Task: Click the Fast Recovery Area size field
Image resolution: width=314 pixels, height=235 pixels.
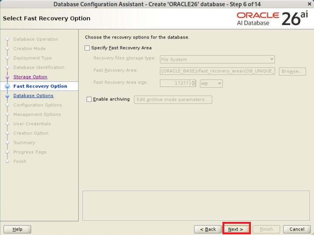Action: (x=175, y=83)
